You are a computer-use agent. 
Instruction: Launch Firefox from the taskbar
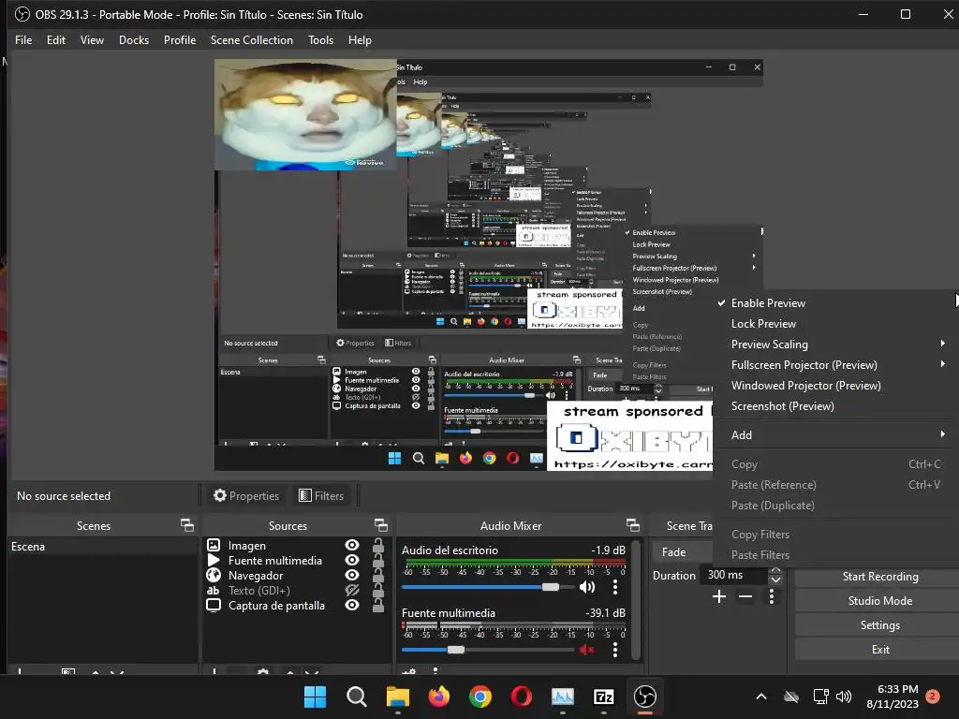pos(438,697)
